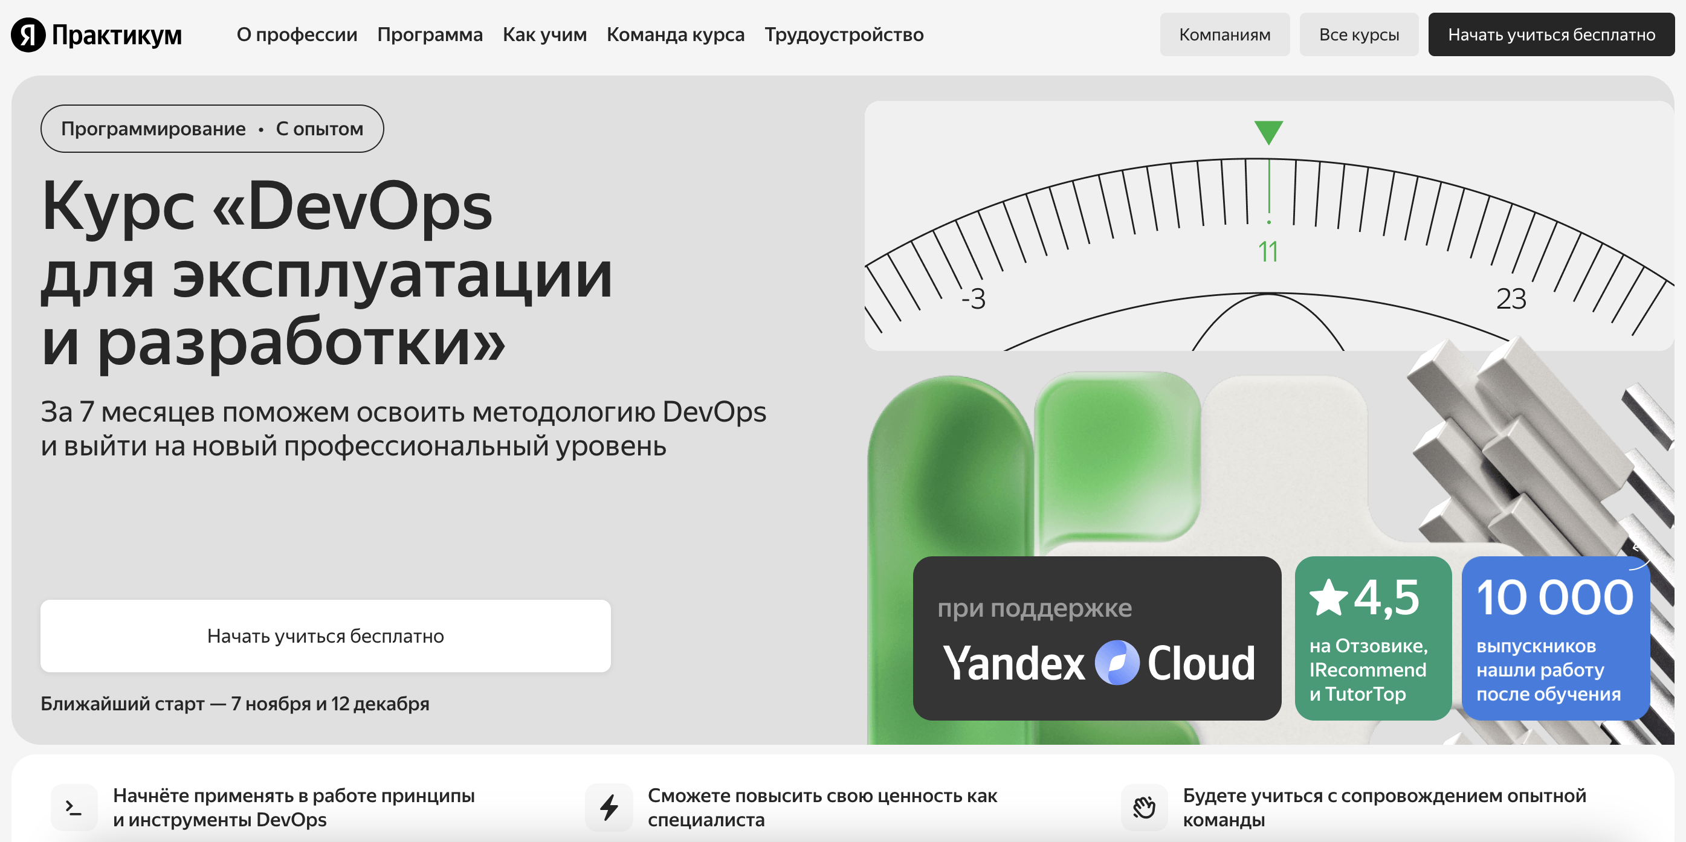Click Сможете повысить свою ценность text

[822, 808]
